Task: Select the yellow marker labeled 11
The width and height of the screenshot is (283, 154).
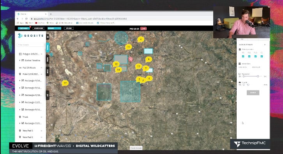Action: tap(128, 47)
